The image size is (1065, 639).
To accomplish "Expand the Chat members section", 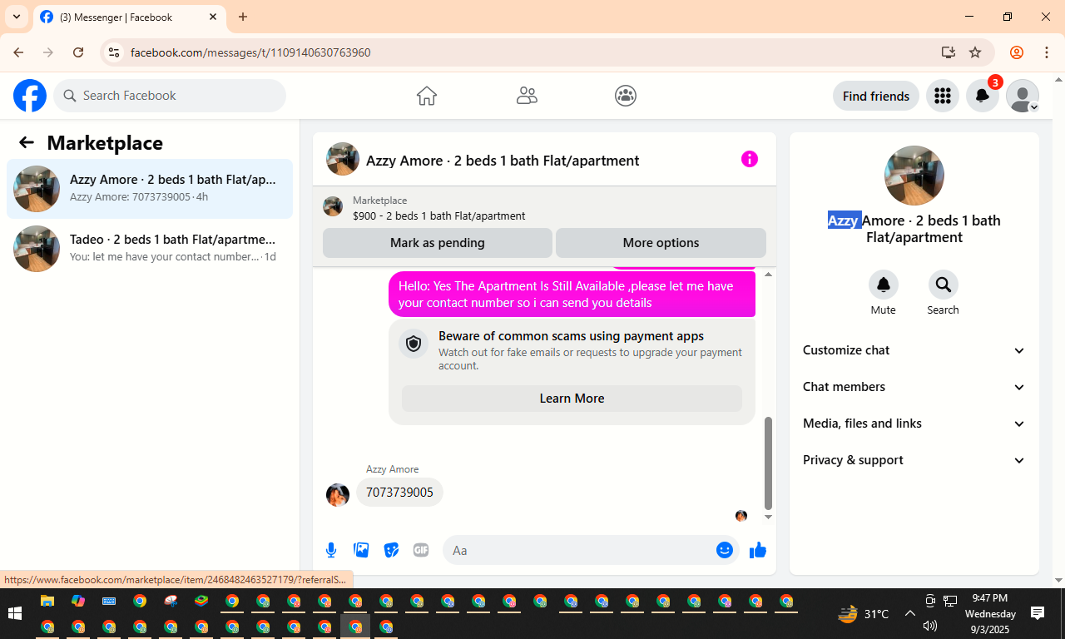I will 914,387.
